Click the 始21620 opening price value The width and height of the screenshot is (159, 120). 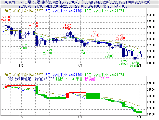click(51, 6)
